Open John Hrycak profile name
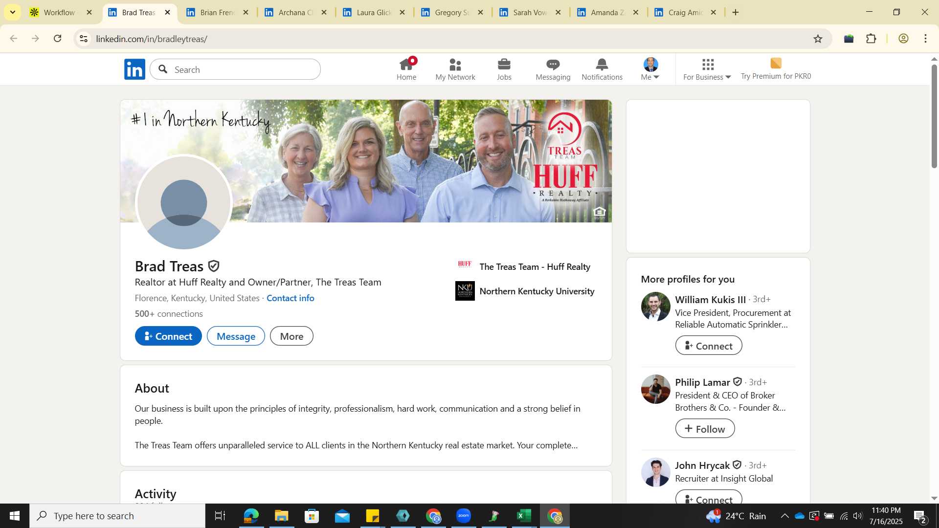 [x=702, y=465]
